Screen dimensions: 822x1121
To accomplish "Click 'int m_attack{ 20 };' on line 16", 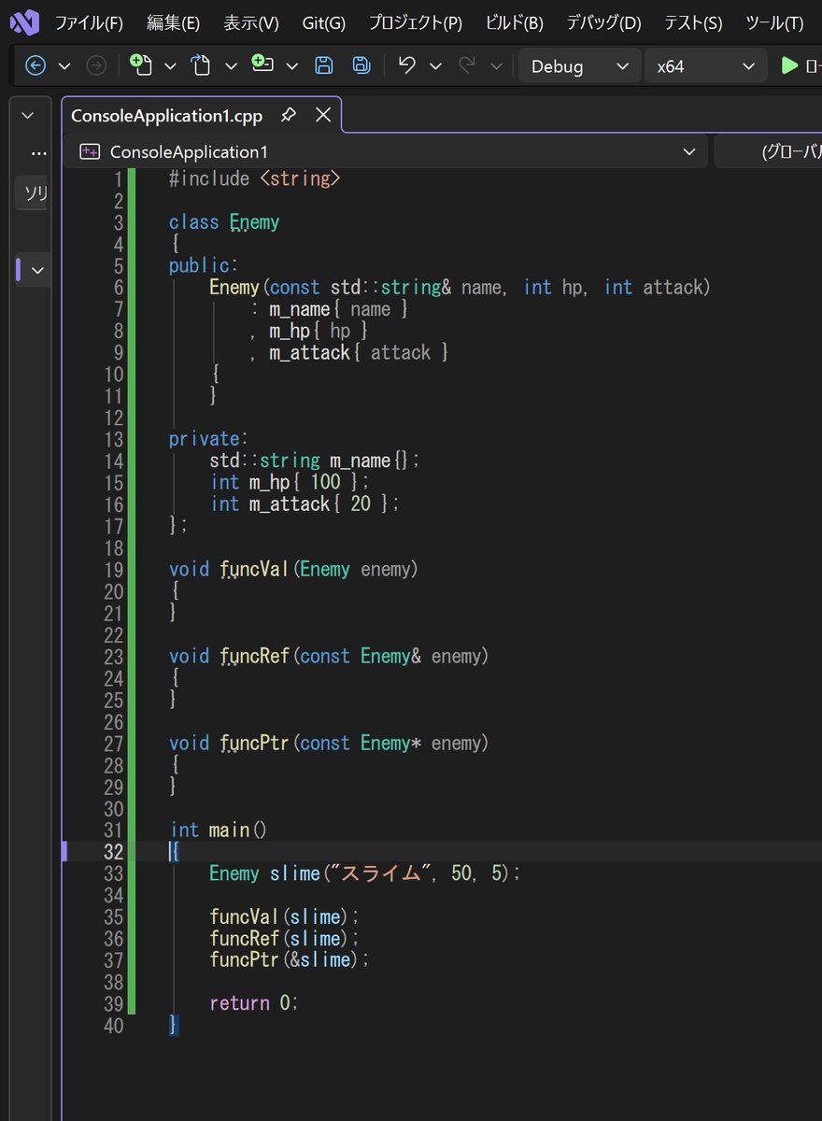I will 305,504.
